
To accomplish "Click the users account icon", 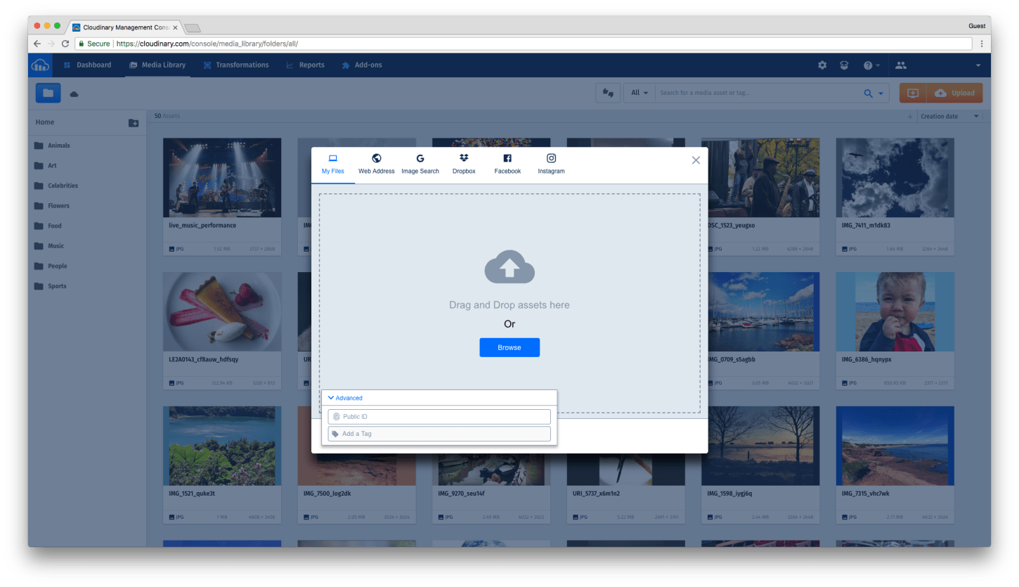I will coord(901,65).
